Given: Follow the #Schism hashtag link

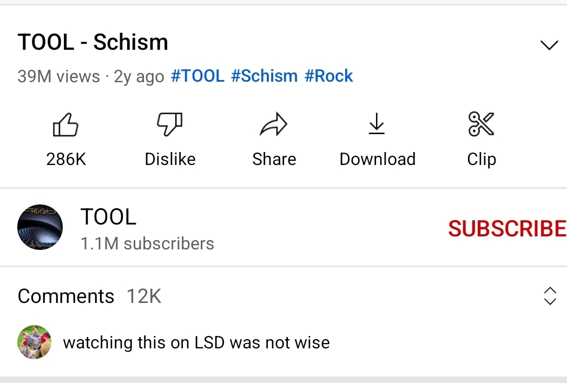Looking at the screenshot, I should [264, 76].
